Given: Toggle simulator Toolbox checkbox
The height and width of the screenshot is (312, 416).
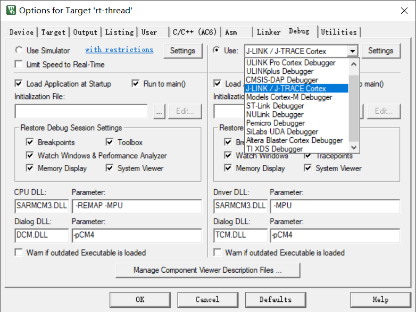Looking at the screenshot, I should coord(110,142).
